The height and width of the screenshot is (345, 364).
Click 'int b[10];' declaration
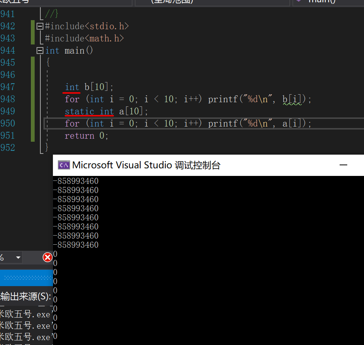(x=89, y=87)
